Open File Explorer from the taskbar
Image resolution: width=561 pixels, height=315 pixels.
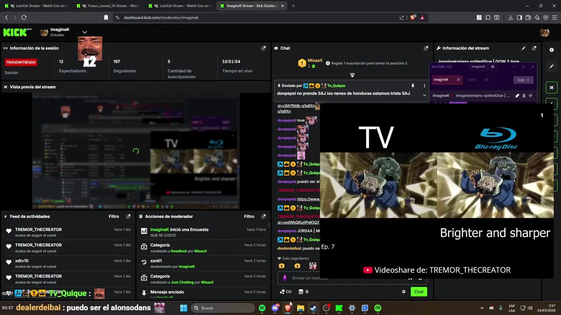pos(300,308)
